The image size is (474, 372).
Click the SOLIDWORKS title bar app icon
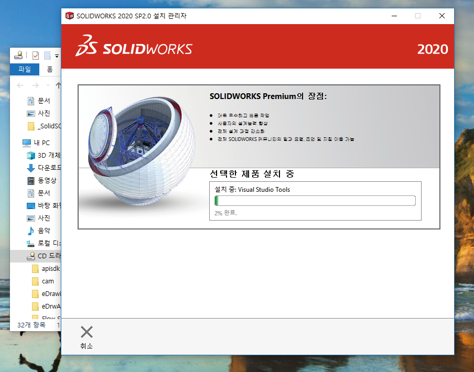tap(70, 16)
